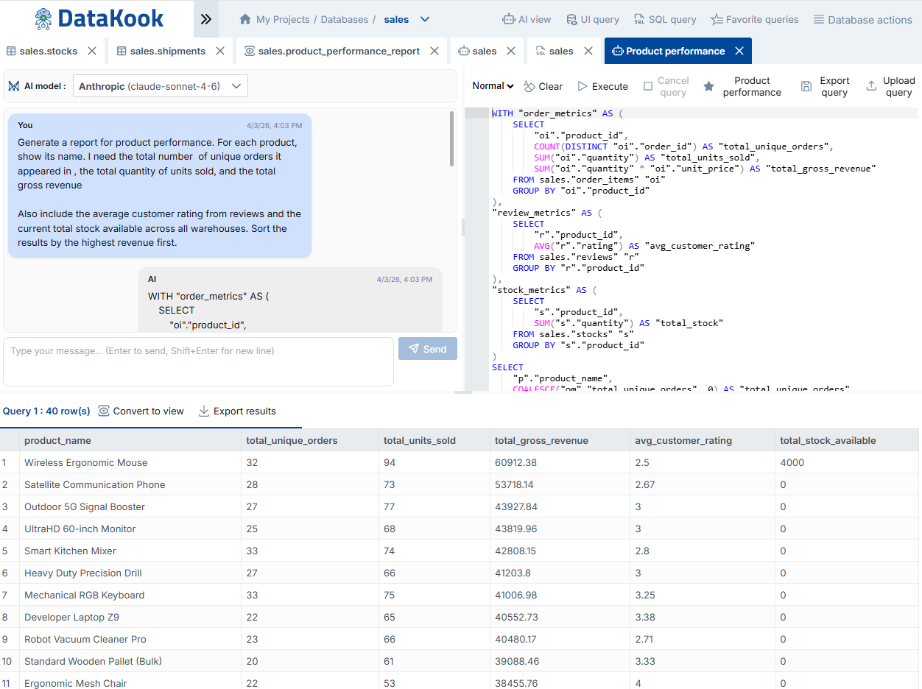Close the sales.stocks tab
This screenshot has height=689, width=922.
click(92, 52)
